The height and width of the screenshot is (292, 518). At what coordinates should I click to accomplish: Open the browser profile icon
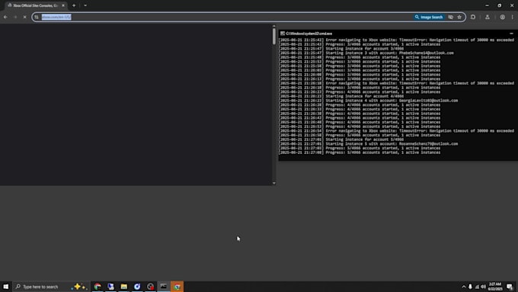[x=502, y=17]
